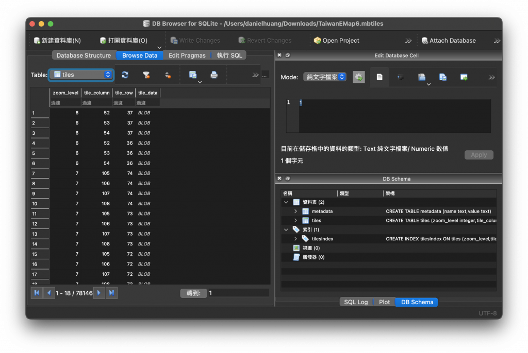Select tile_column 105 in row 7

[96, 173]
